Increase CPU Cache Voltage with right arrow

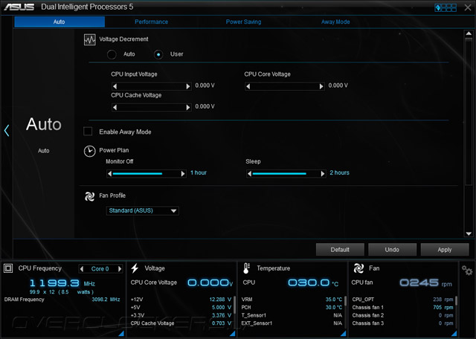[x=188, y=108]
